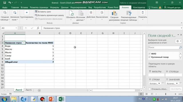Select the cell containing Сахар

[15, 56]
